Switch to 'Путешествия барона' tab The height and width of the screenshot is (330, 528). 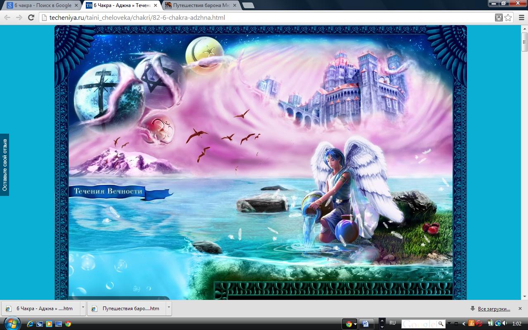[200, 5]
